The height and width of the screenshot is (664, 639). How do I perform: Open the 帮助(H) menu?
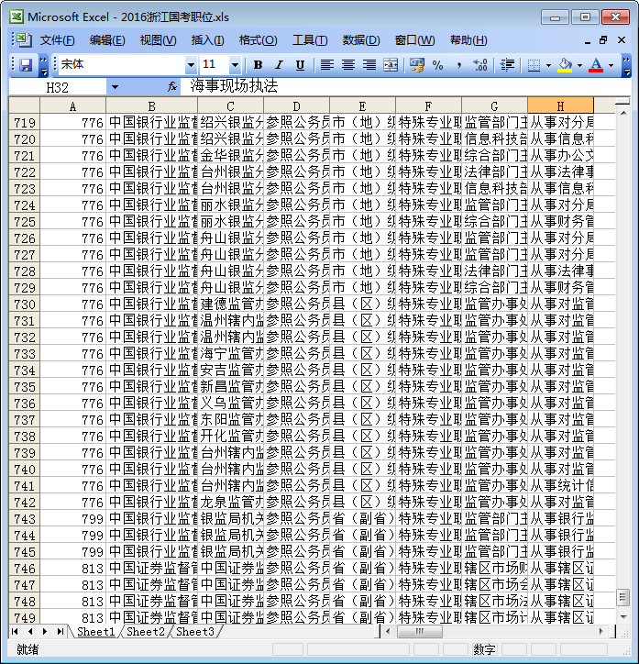click(x=468, y=40)
